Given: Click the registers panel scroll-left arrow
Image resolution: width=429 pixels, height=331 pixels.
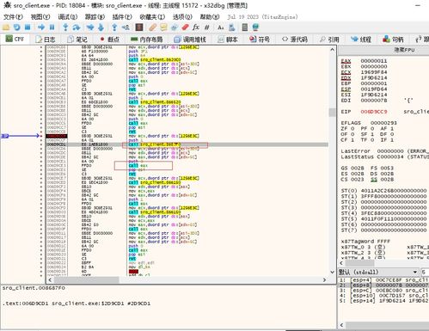Looking at the screenshot, I should (341, 263).
